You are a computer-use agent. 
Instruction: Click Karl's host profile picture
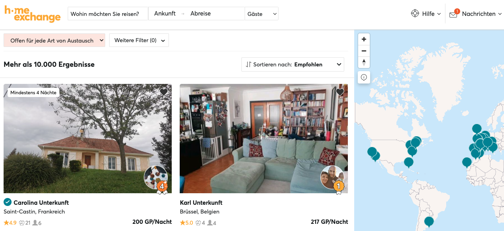(x=332, y=177)
